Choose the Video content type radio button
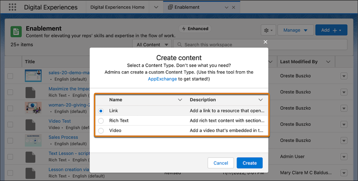Image resolution: width=358 pixels, height=181 pixels. (x=101, y=131)
